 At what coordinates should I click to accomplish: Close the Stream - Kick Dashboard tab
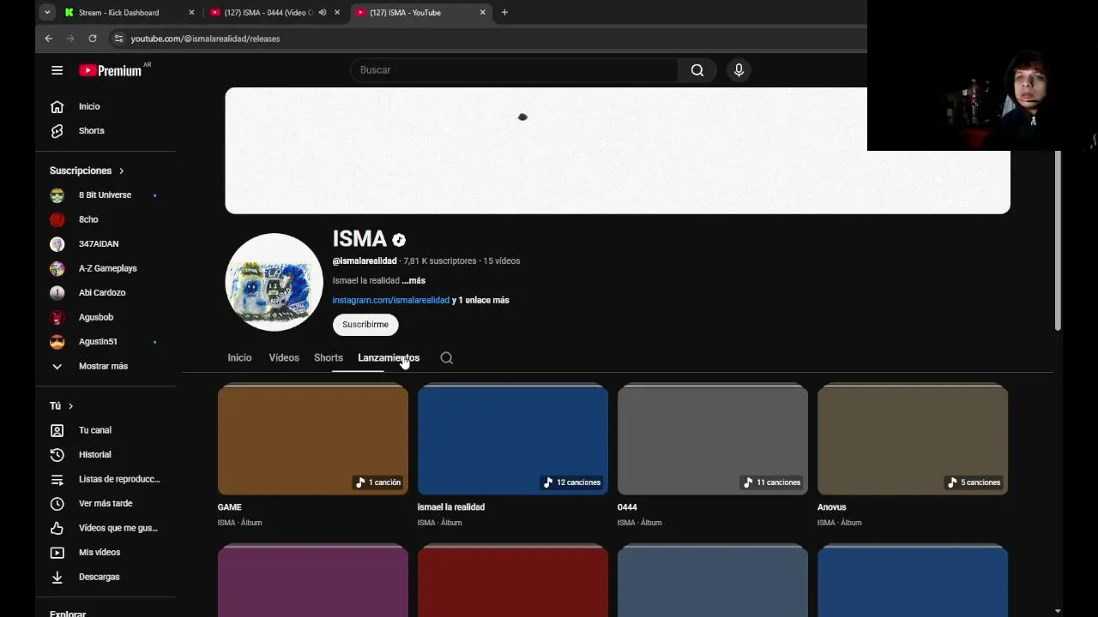(191, 13)
